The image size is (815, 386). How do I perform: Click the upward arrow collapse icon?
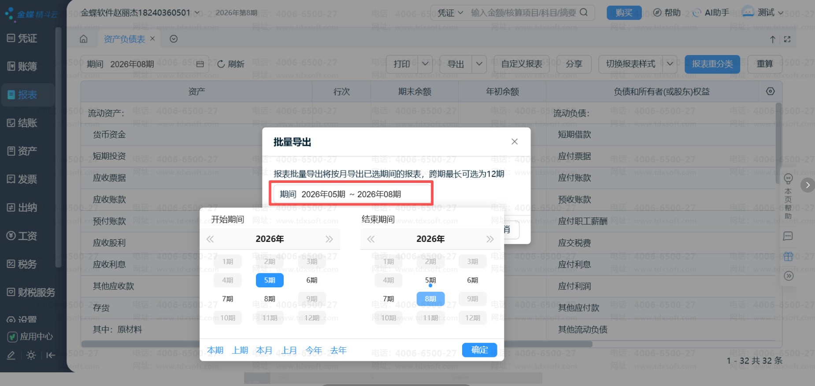[x=772, y=39]
